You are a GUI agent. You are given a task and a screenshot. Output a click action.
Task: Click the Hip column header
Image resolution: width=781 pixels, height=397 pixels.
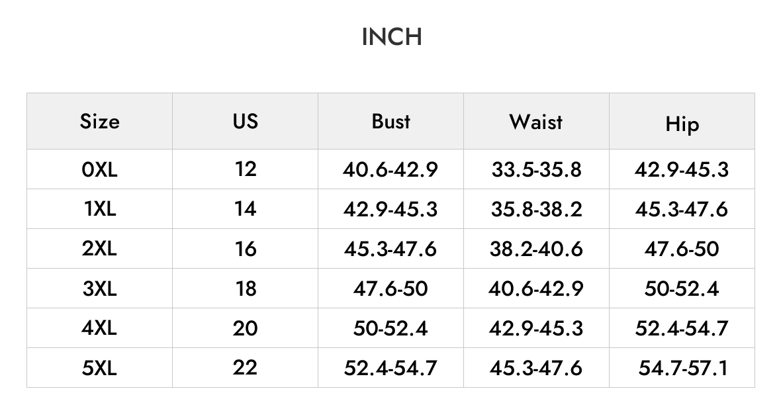682,121
